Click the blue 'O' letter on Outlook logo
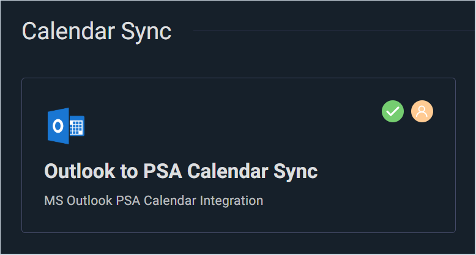 (x=58, y=126)
